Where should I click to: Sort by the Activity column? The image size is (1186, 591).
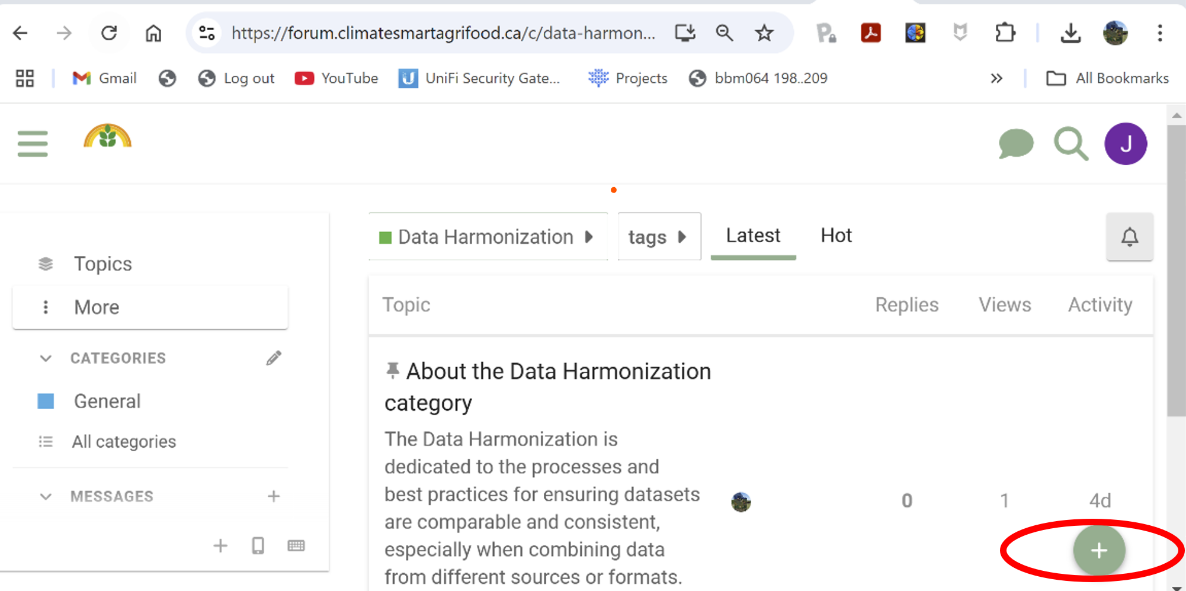click(1100, 305)
